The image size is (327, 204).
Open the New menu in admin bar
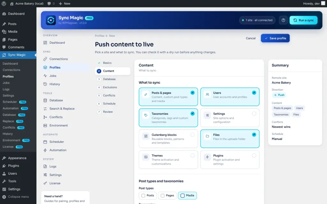(65, 4)
